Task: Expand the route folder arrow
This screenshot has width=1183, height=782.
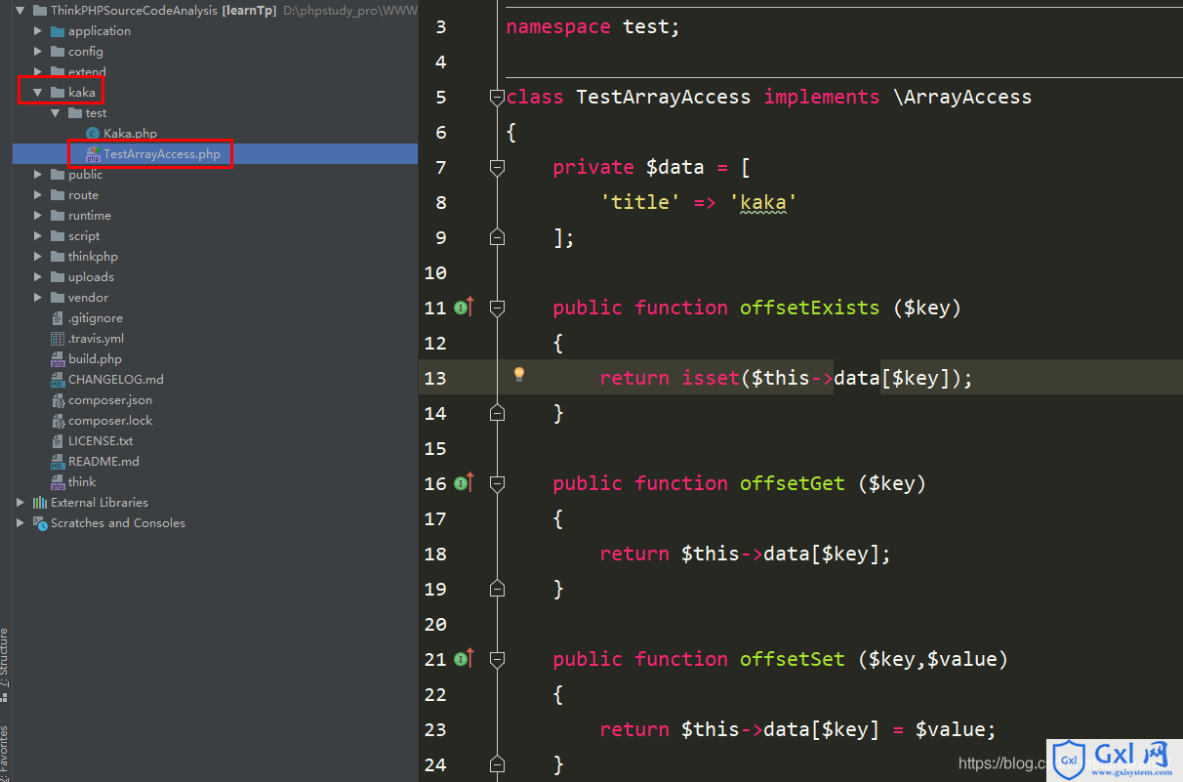Action: (x=38, y=195)
